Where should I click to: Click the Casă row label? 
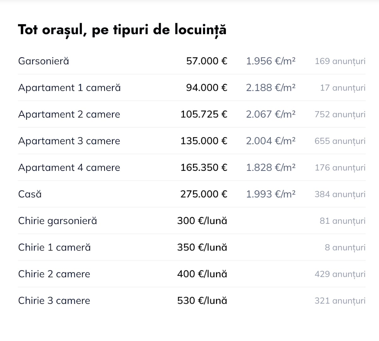[30, 194]
